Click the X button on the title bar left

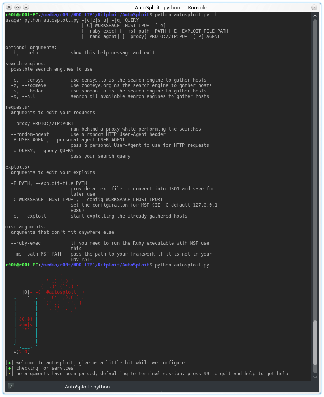(9, 7)
